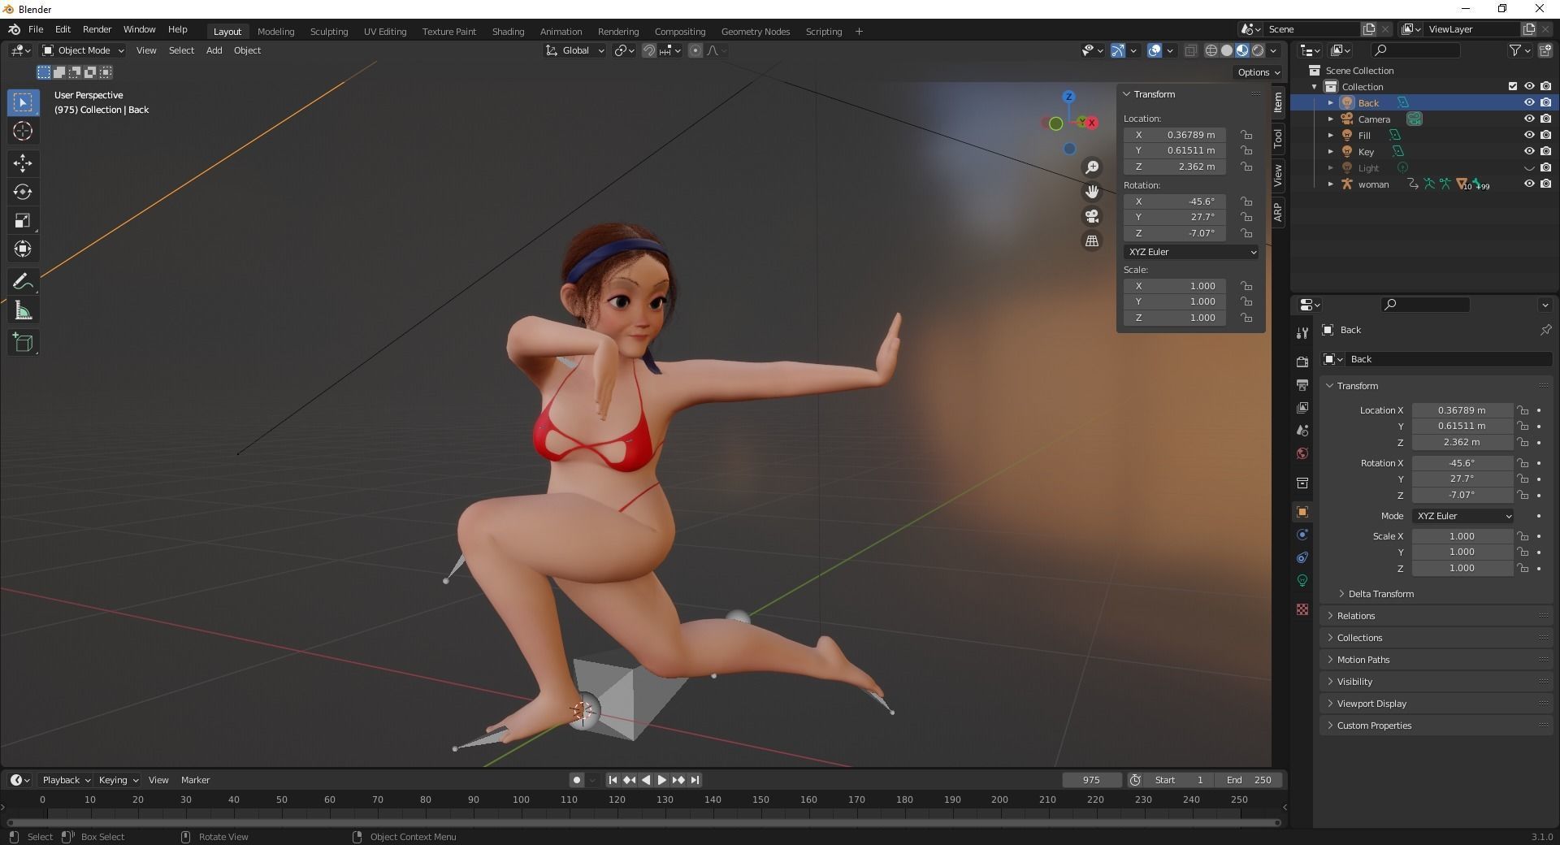
Task: Select the Add Cube tool
Action: coord(23,343)
